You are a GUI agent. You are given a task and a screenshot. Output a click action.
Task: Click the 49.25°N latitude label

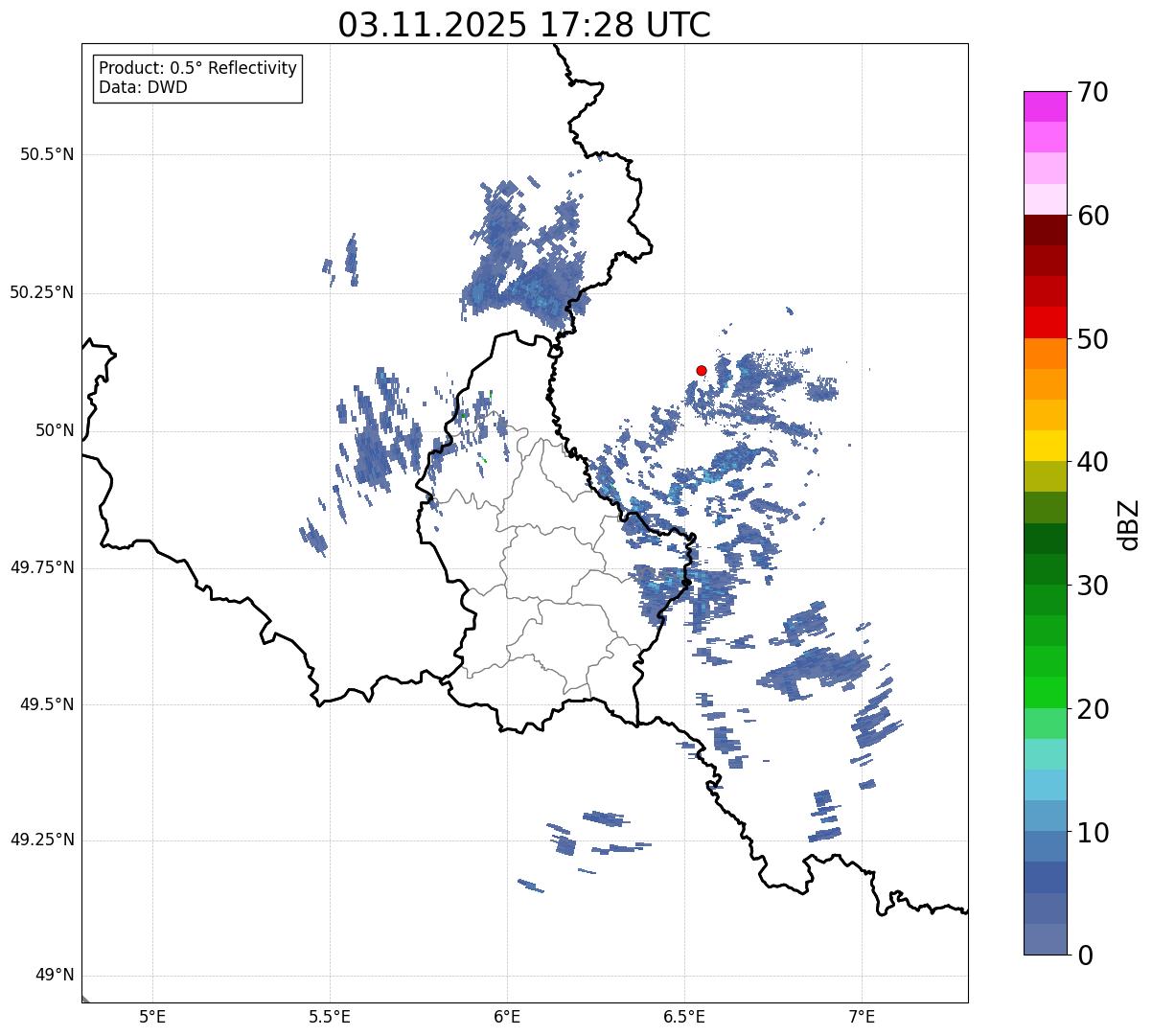pos(42,840)
